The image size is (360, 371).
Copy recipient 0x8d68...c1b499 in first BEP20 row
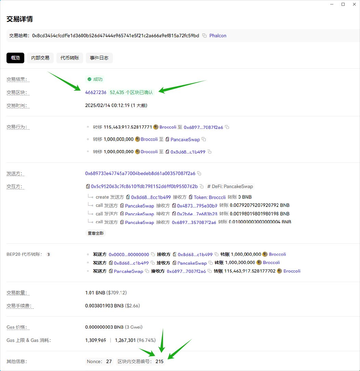pos(216,254)
